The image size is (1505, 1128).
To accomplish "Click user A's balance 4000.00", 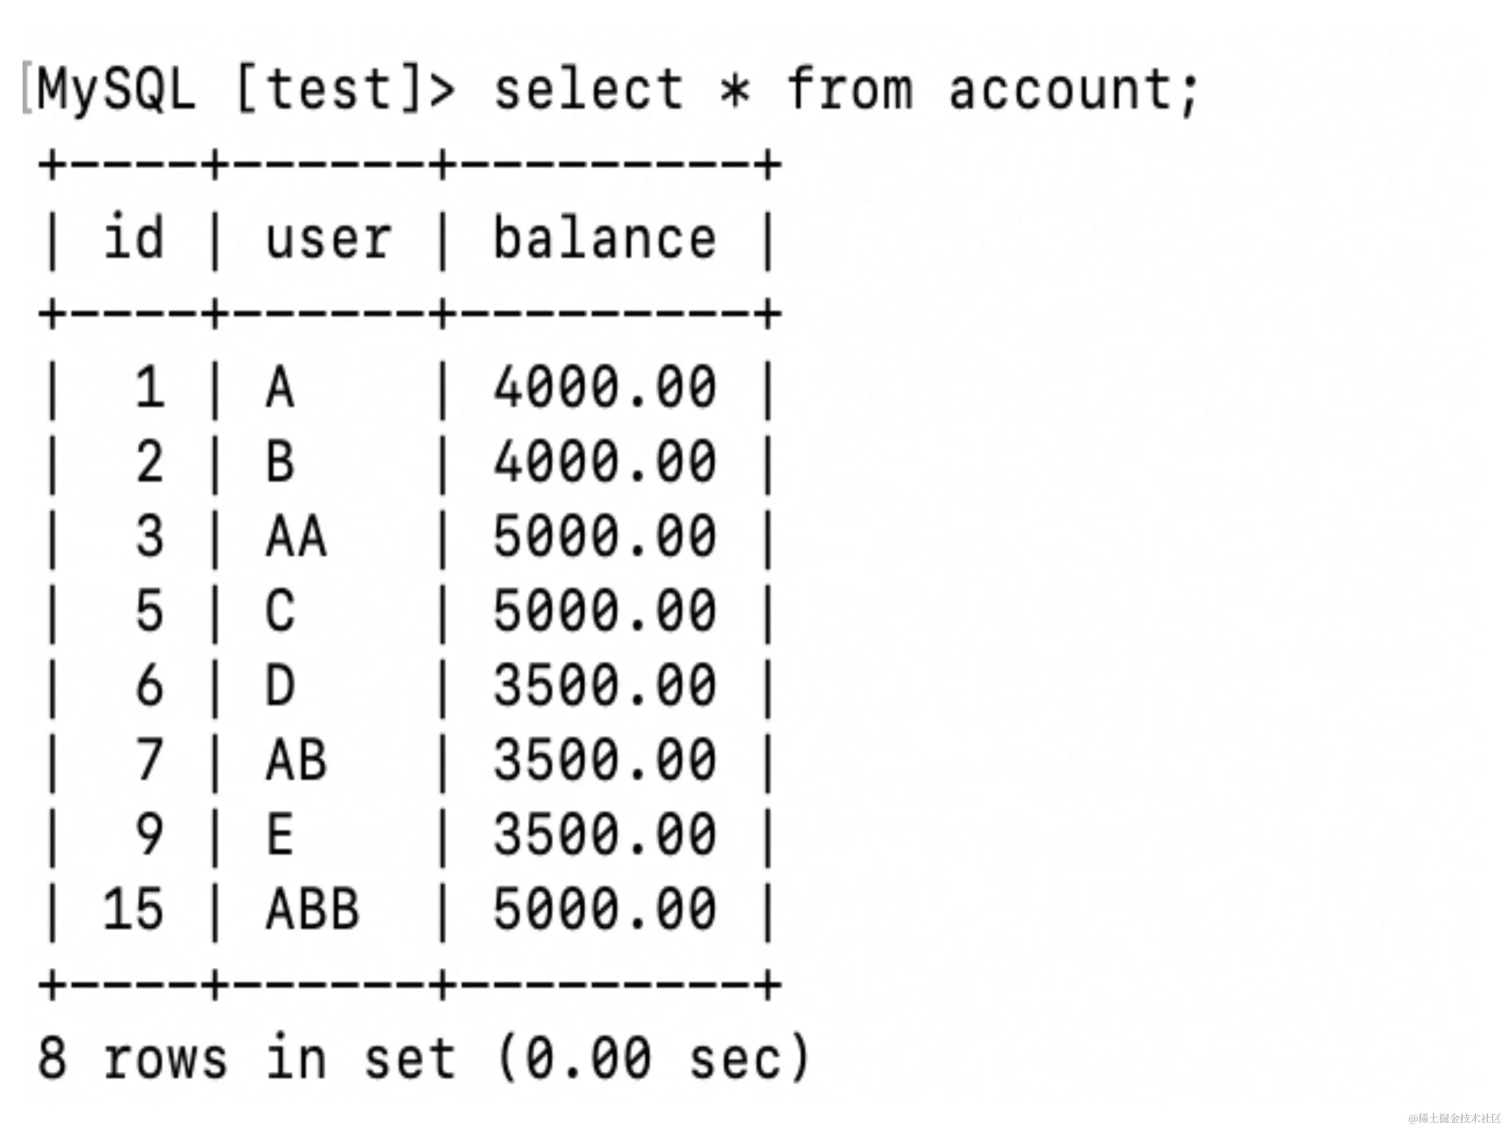I will tap(604, 388).
